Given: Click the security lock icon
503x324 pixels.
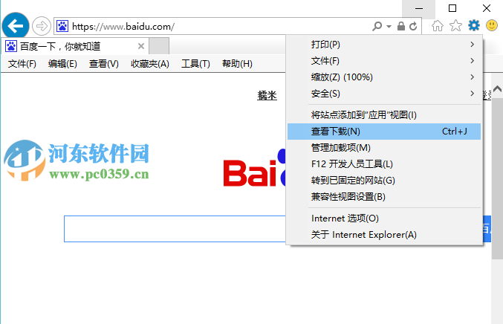Looking at the screenshot, I should pyautogui.click(x=401, y=26).
